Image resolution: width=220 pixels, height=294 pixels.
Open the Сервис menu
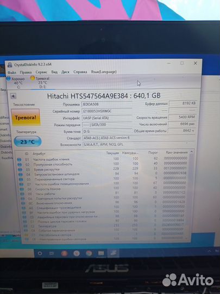click(41, 72)
